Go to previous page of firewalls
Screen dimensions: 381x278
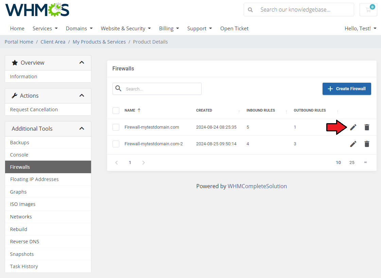pos(117,162)
